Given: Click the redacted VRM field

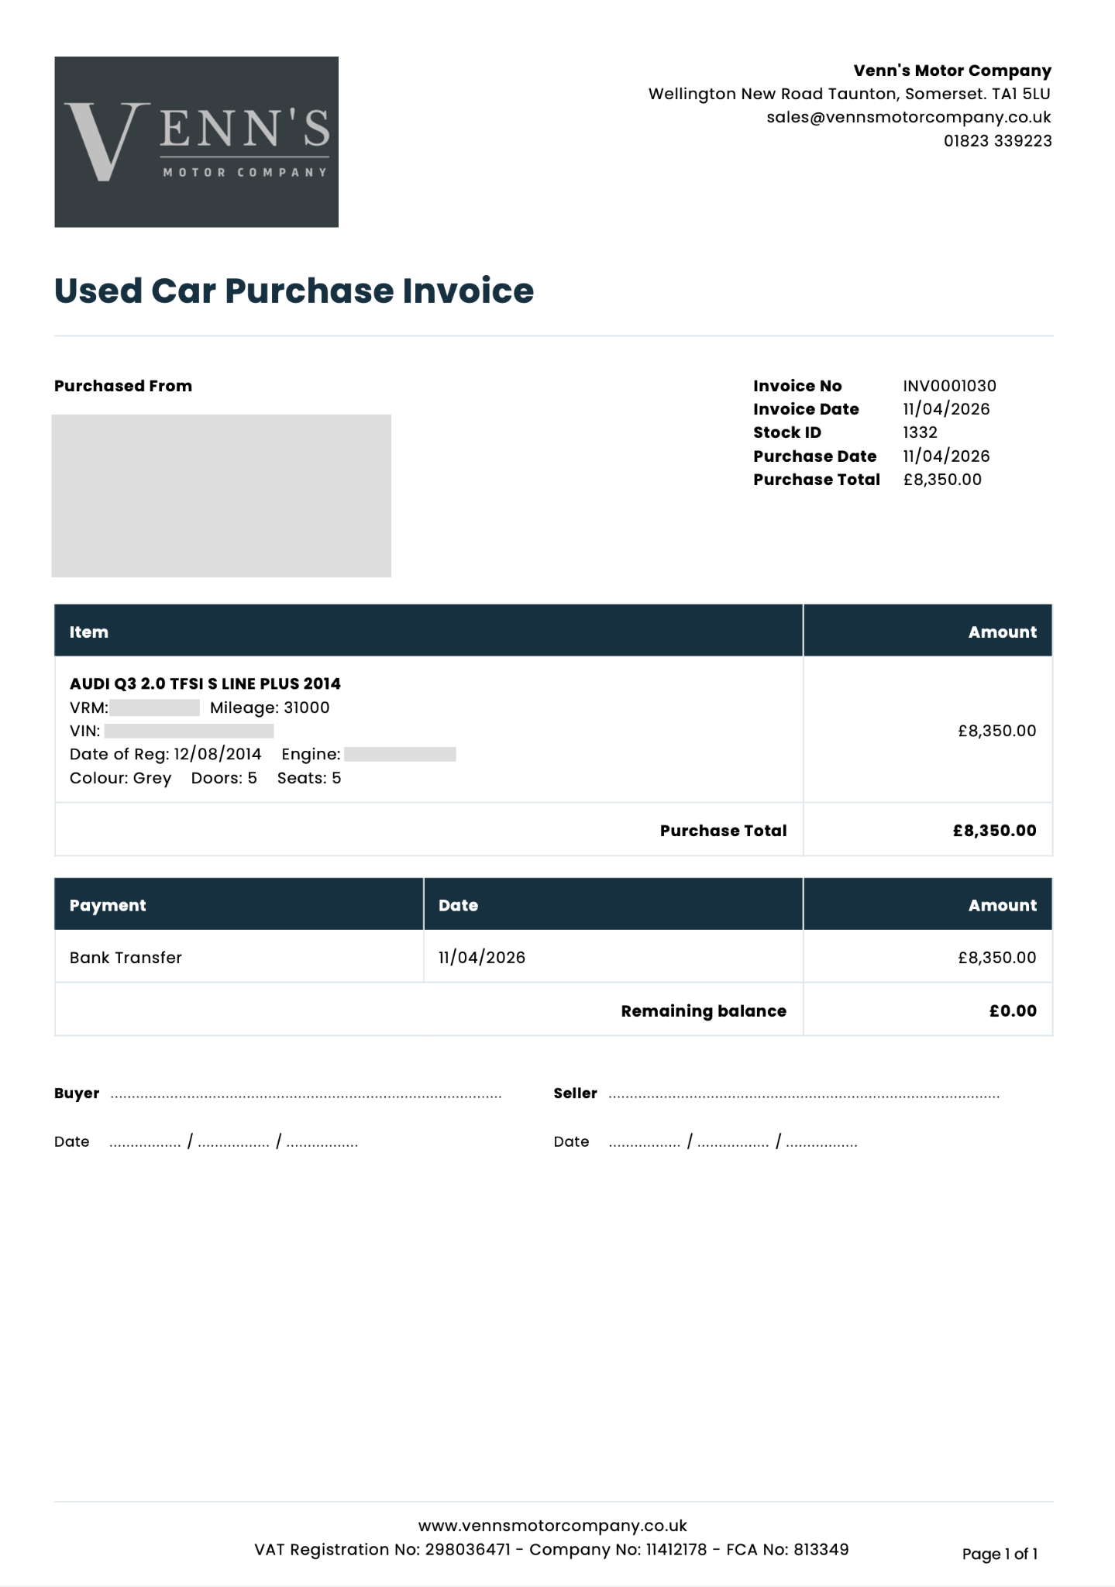Looking at the screenshot, I should coord(155,707).
